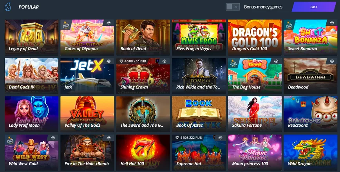The height and width of the screenshot is (172, 340).
Task: Click the RUB currency badge on Deadwood
Action: point(331,61)
